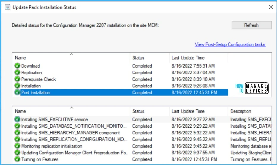Click check icon beside SMS_DATABASE_NOTIFICATION_MONITO row
This screenshot has width=277, height=165.
pos(17,126)
